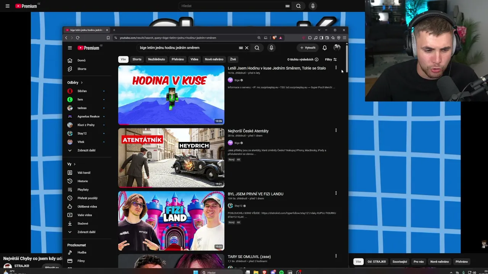Open more options for Letěl Jsem Hodinu video
Image resolution: width=488 pixels, height=274 pixels.
(x=336, y=68)
